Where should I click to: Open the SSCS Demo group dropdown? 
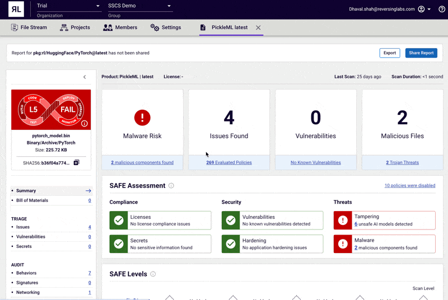139,6
